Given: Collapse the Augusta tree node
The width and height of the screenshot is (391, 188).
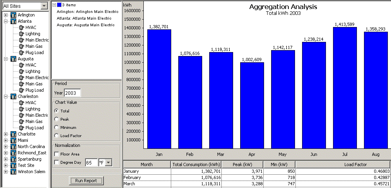Looking at the screenshot, I should tap(6, 59).
